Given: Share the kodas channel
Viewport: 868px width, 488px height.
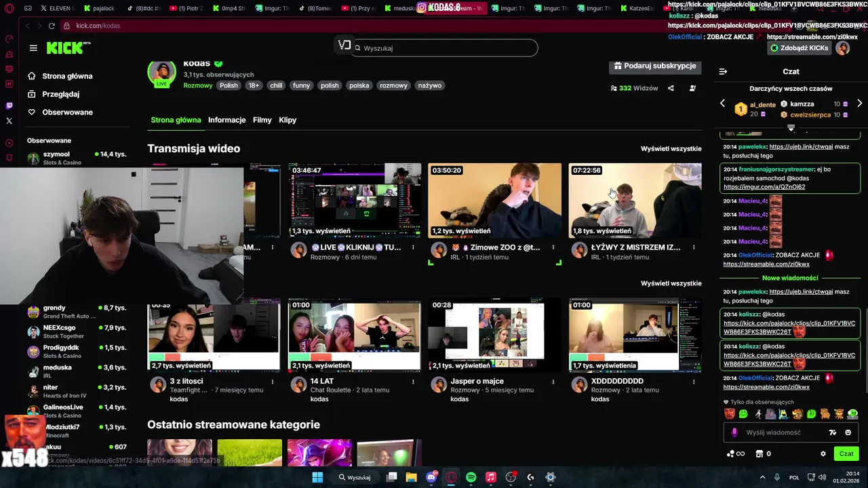Looking at the screenshot, I should 671,88.
